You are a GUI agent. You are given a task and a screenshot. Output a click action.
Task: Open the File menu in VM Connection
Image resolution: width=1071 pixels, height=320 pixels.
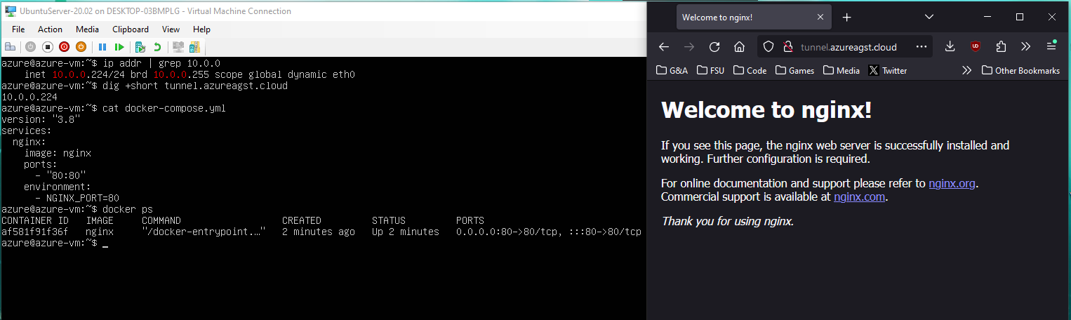pos(18,29)
